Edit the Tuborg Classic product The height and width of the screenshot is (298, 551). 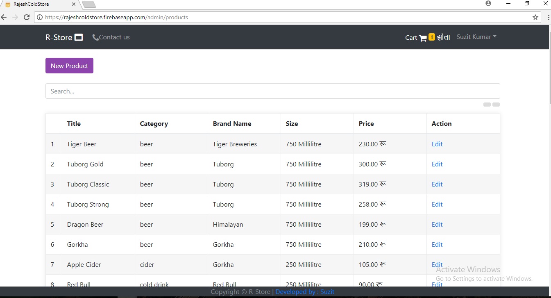(x=437, y=184)
